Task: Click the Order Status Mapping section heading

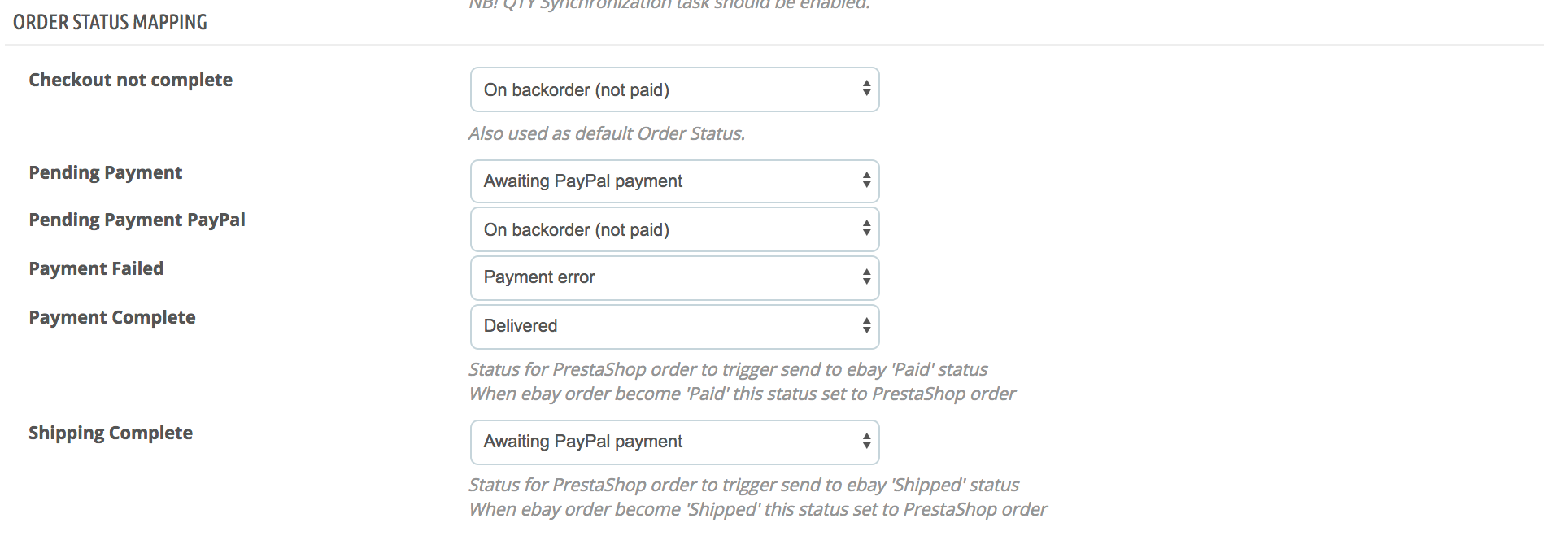Action: point(111,22)
